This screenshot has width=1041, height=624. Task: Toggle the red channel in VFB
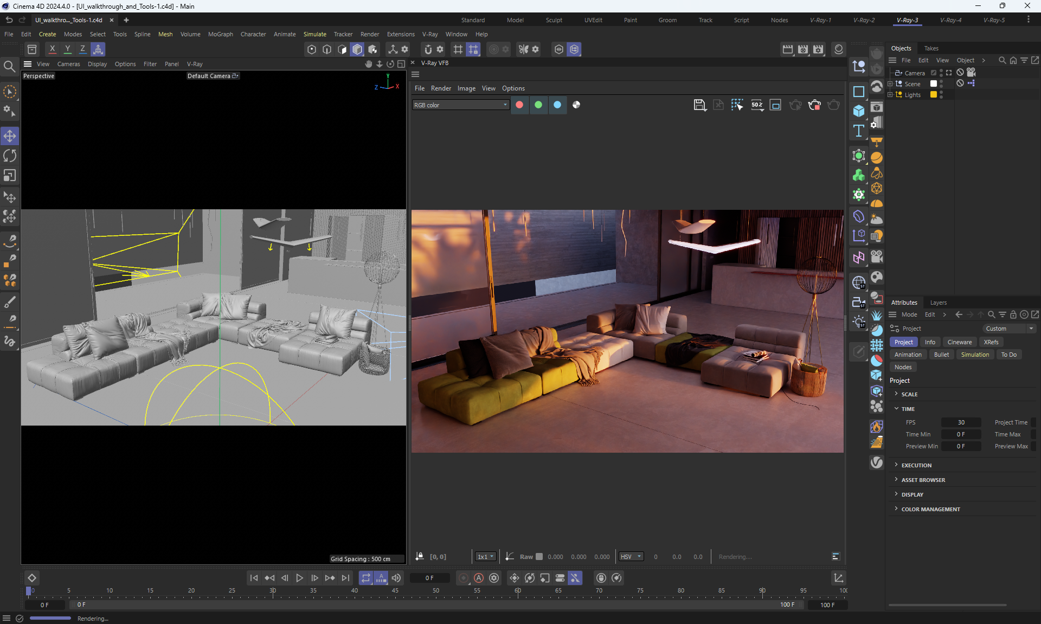[519, 105]
